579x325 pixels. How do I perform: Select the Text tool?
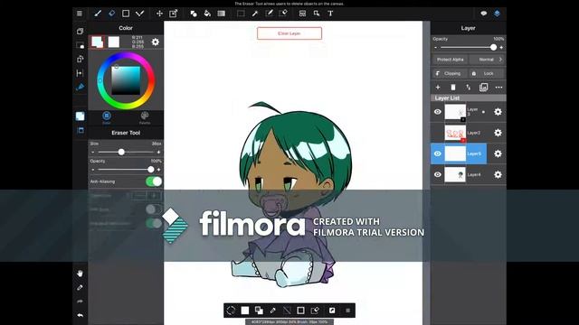pyautogui.click(x=330, y=14)
